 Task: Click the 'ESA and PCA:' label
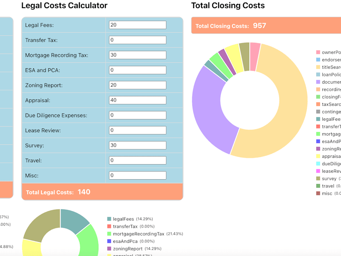click(x=43, y=70)
